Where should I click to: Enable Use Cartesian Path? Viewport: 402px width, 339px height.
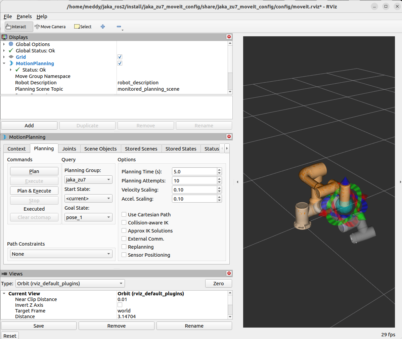(124, 214)
